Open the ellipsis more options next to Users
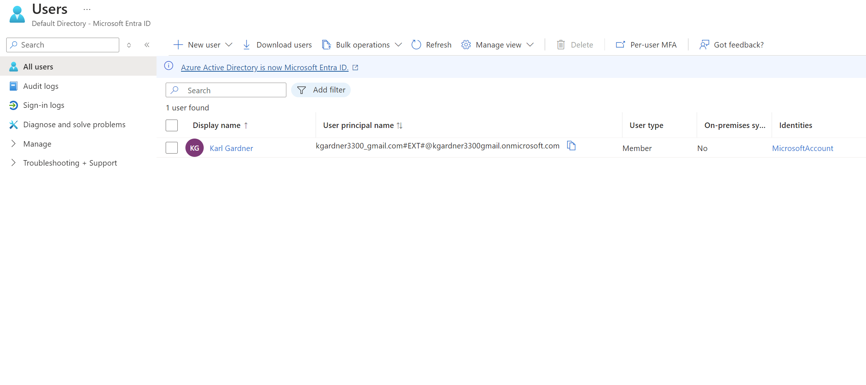This screenshot has height=385, width=866. [x=87, y=9]
